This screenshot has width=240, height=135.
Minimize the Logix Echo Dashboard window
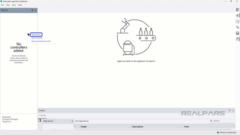pyautogui.click(x=225, y=1)
